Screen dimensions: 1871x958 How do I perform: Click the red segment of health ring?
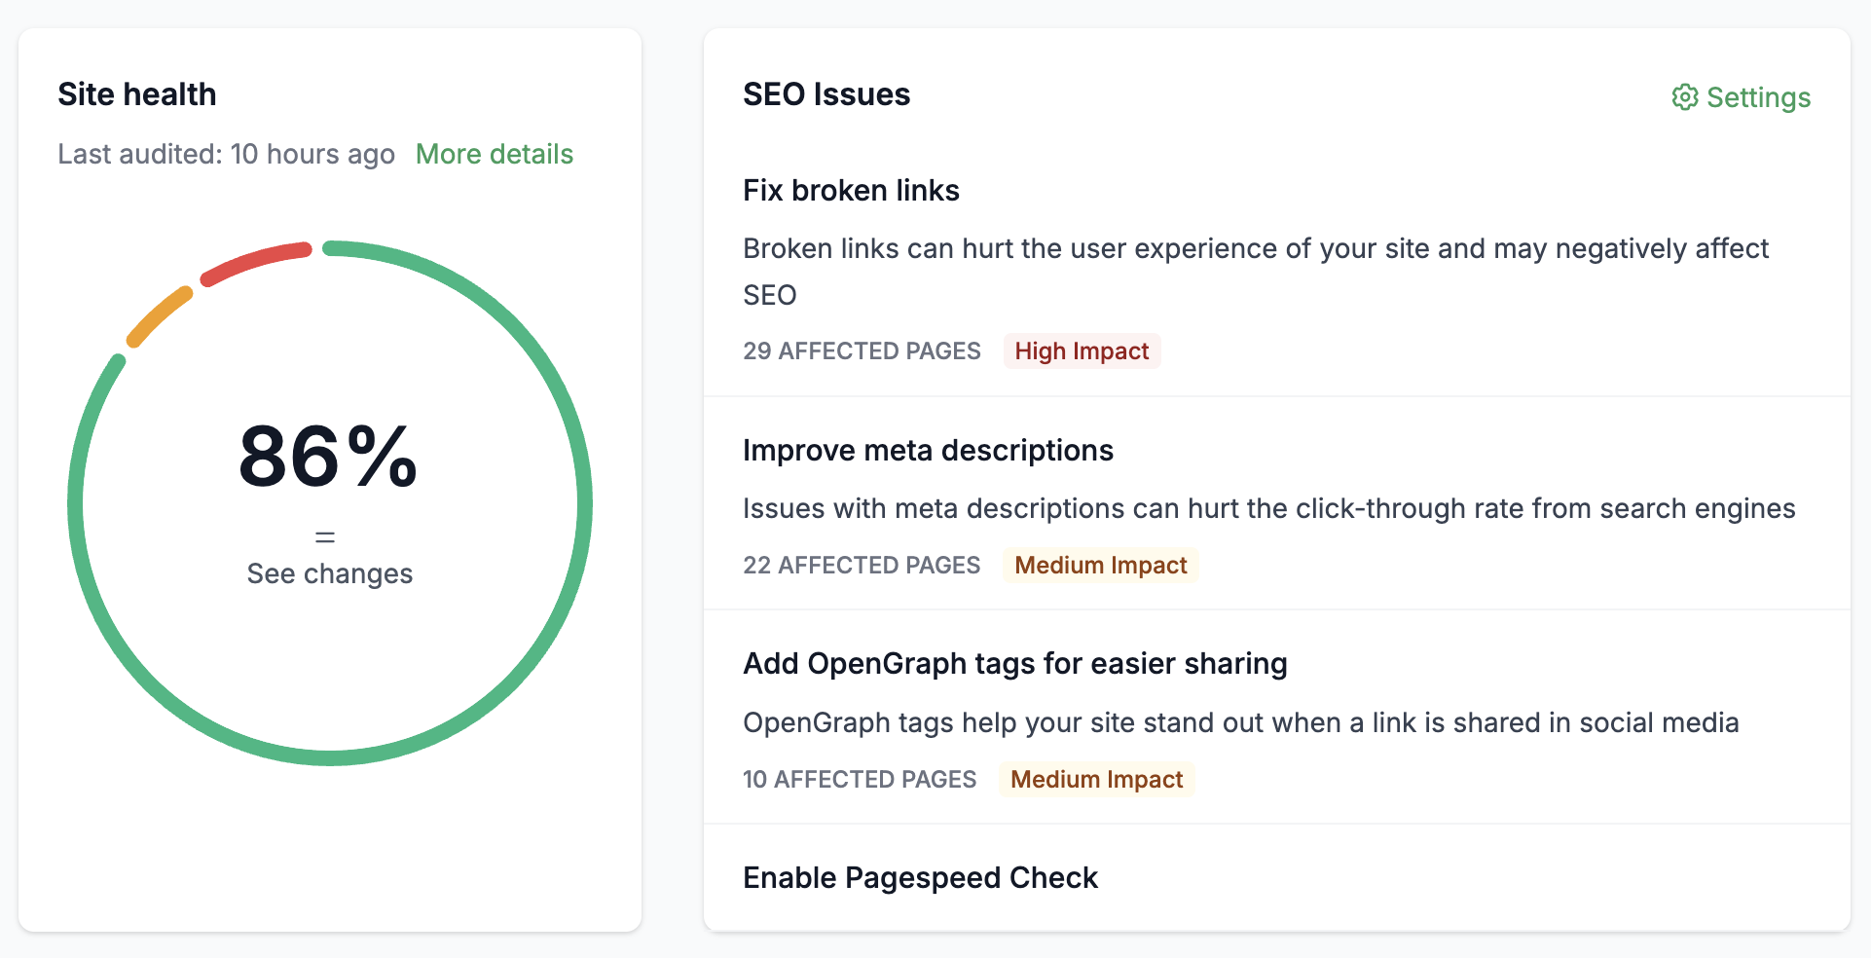(x=255, y=262)
